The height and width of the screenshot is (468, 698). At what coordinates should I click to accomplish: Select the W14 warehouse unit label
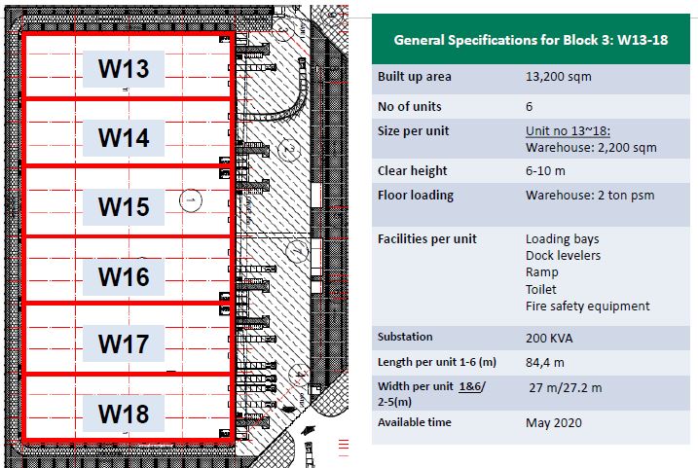pyautogui.click(x=125, y=138)
